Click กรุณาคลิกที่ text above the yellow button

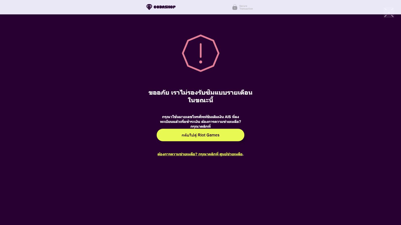coord(200,126)
